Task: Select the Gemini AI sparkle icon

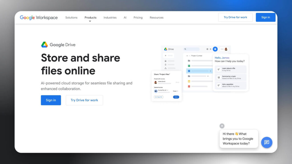Action: point(215,49)
